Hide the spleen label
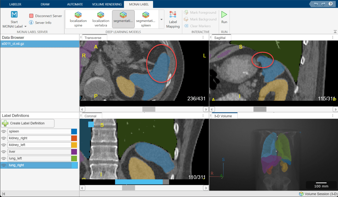The height and width of the screenshot is (197, 338). point(4,131)
